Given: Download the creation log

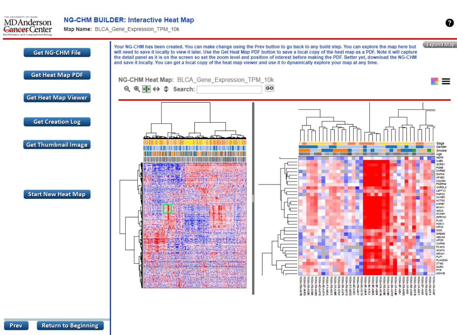Looking at the screenshot, I should tap(57, 122).
